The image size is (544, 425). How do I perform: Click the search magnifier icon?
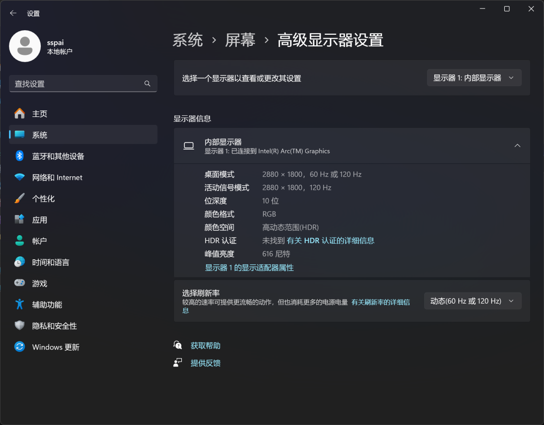pyautogui.click(x=148, y=84)
